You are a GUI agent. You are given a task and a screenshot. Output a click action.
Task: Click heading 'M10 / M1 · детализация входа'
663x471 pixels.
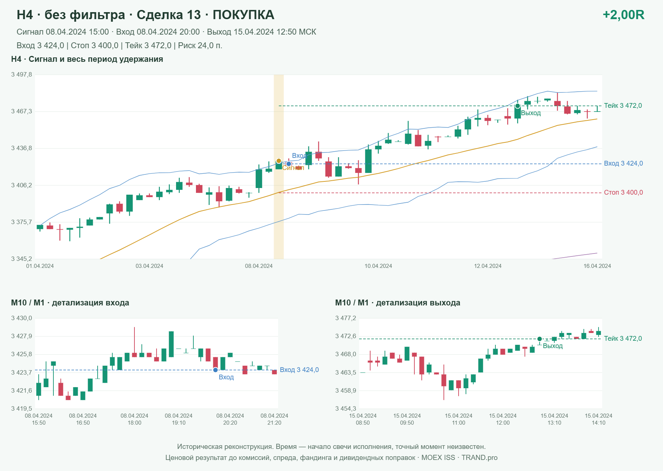(x=70, y=303)
